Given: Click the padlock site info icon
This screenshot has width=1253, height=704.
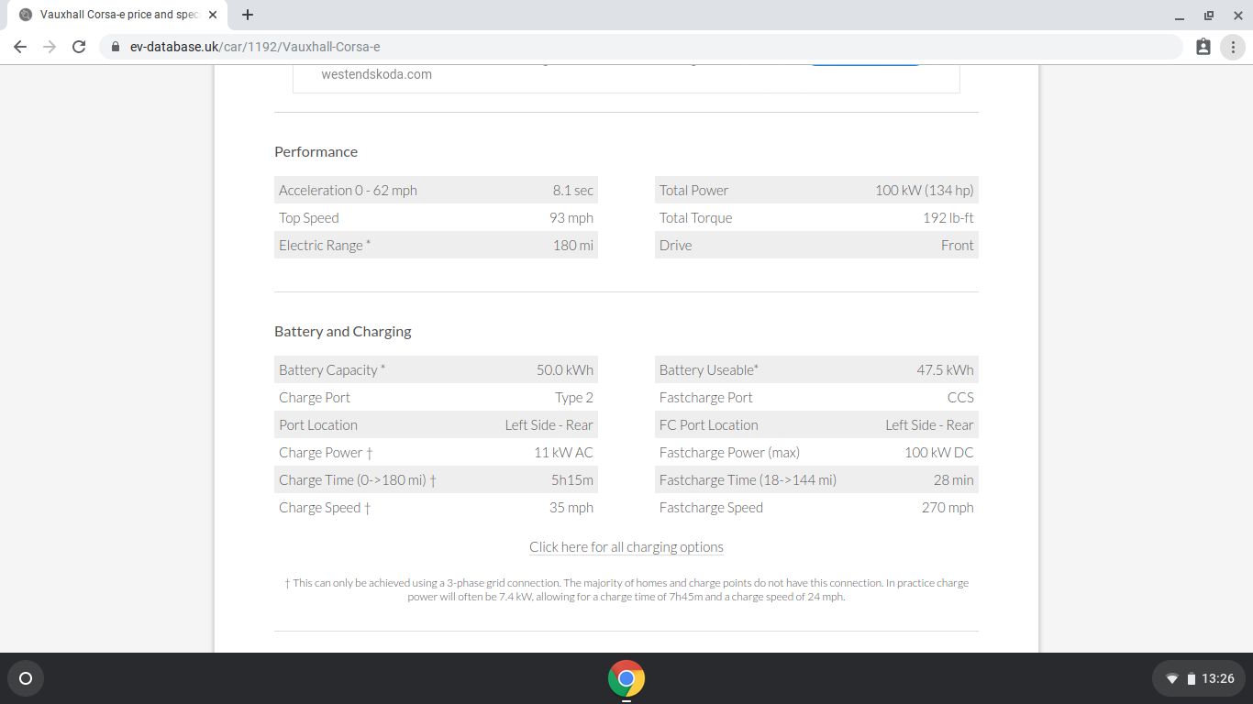Looking at the screenshot, I should tap(116, 47).
